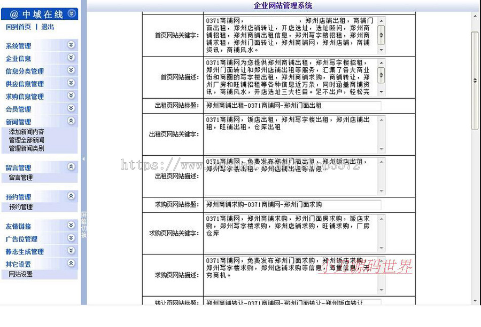This screenshot has width=481, height=327.
Task: Expand the 企业信息 chevron icon
Action: click(70, 58)
